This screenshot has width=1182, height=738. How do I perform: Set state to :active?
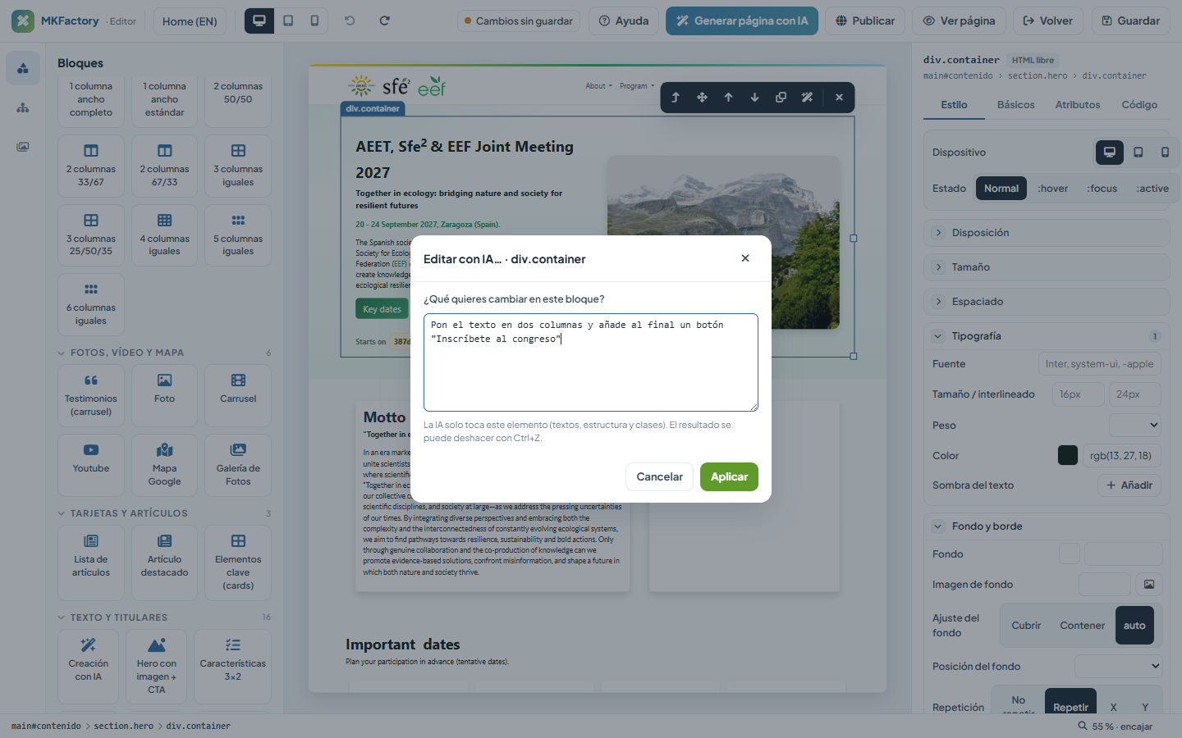1152,189
